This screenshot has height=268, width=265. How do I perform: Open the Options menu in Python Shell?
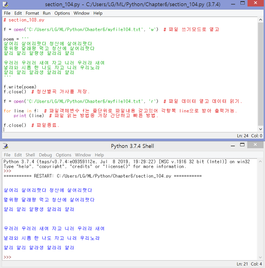(63, 155)
